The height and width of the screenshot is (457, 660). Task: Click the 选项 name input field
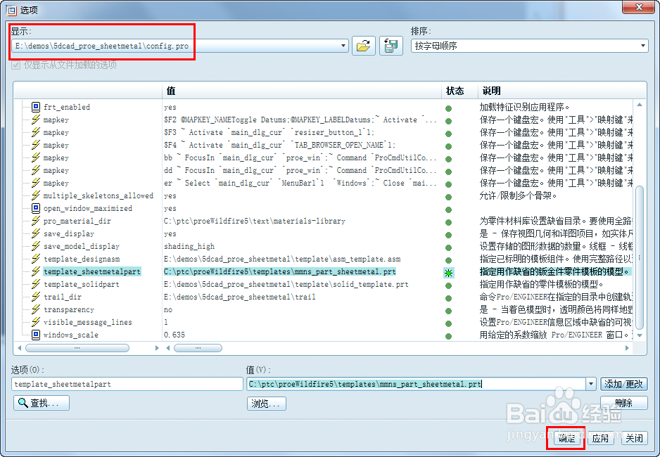pos(127,384)
